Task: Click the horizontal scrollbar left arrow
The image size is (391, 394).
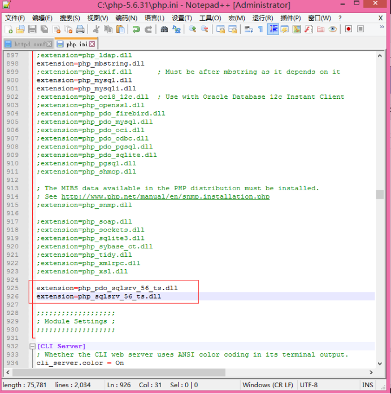Action: [8, 373]
